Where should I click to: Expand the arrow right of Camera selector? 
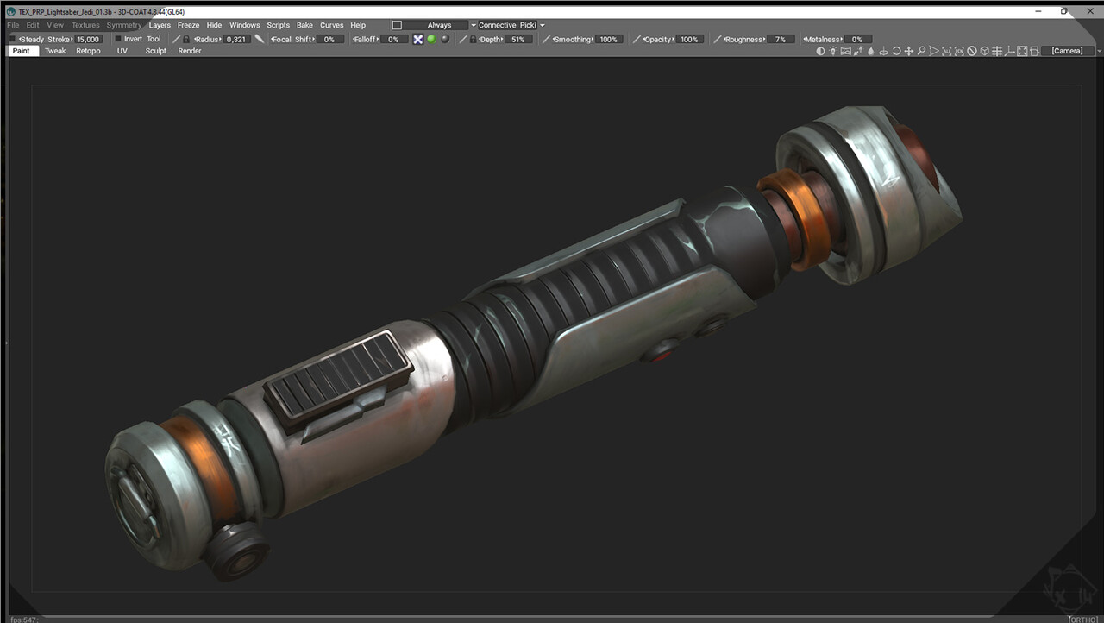click(1099, 51)
